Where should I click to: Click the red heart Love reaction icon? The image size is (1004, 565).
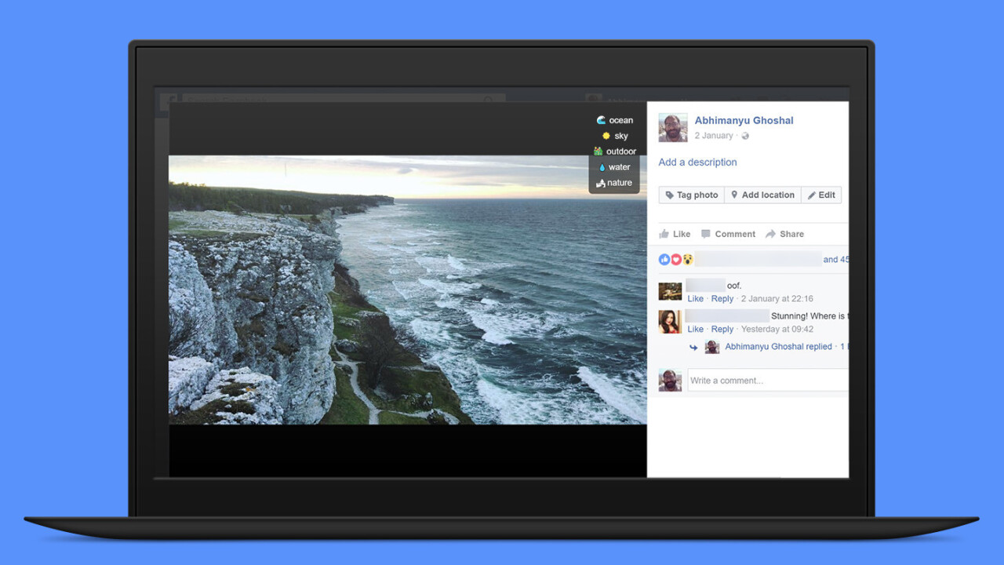pos(676,260)
